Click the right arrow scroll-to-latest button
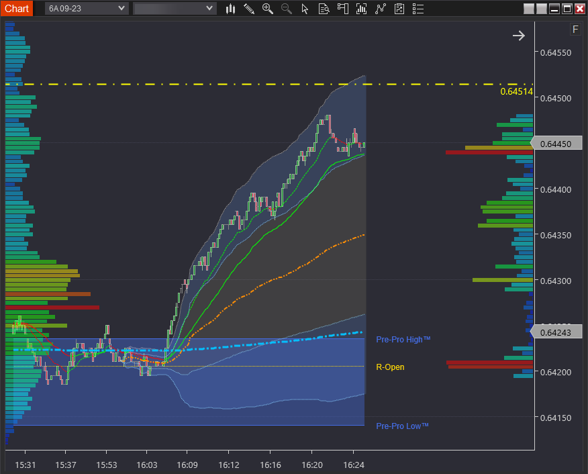This screenshot has width=588, height=474. click(x=519, y=36)
